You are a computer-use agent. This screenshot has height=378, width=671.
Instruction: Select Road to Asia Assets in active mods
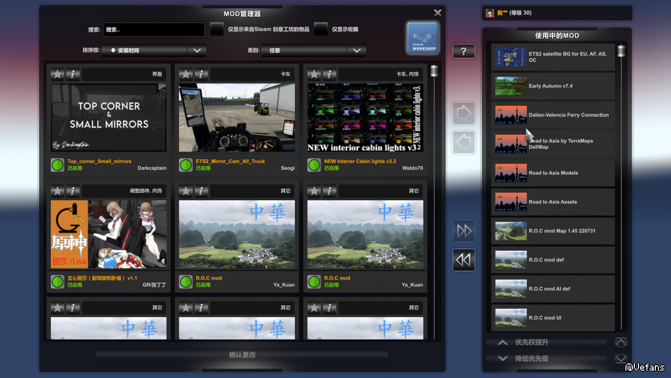pyautogui.click(x=553, y=202)
